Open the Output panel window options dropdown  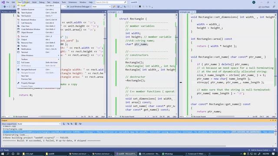(271, 120)
